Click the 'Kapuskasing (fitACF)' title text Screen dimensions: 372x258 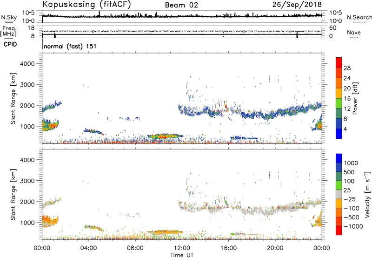pos(86,4)
